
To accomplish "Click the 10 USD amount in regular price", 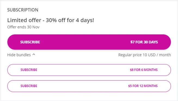I will [x=149, y=55].
